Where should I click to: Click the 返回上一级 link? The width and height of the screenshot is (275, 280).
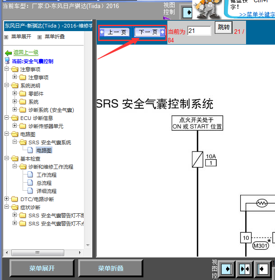[x=26, y=52]
